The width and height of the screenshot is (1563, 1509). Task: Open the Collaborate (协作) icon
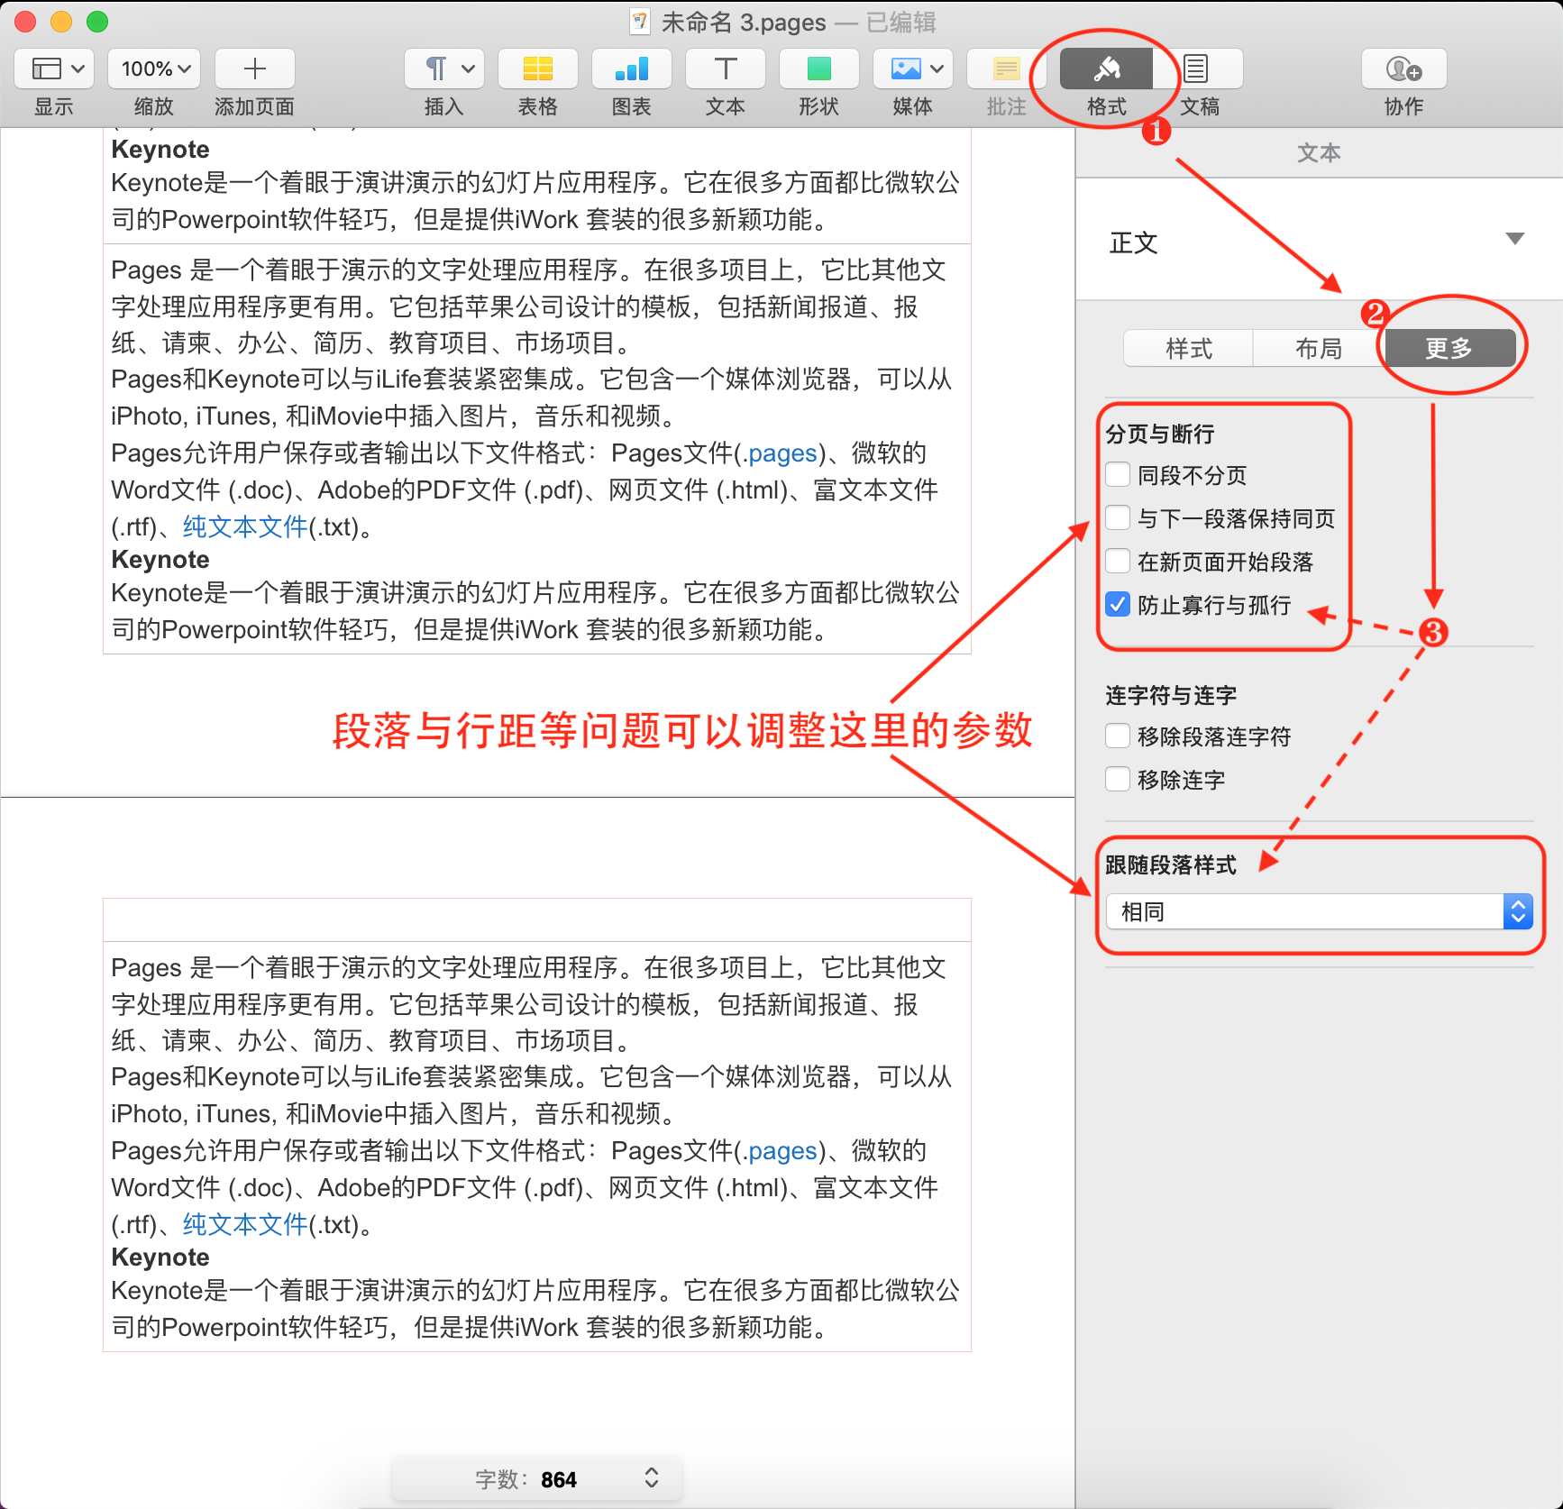(1403, 69)
